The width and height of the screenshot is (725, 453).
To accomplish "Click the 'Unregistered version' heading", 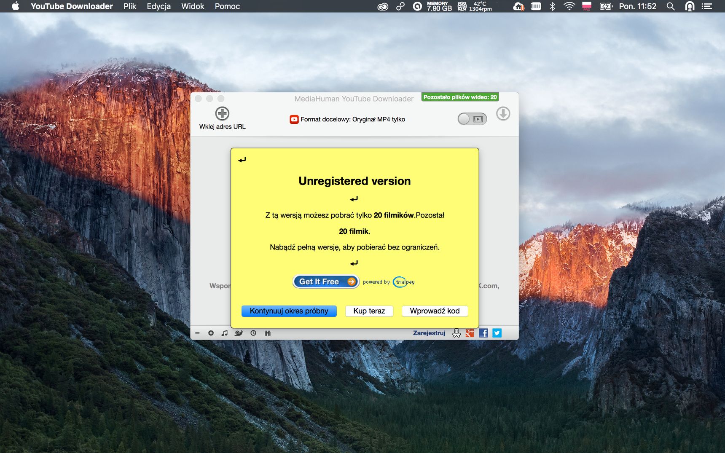I will click(x=354, y=181).
